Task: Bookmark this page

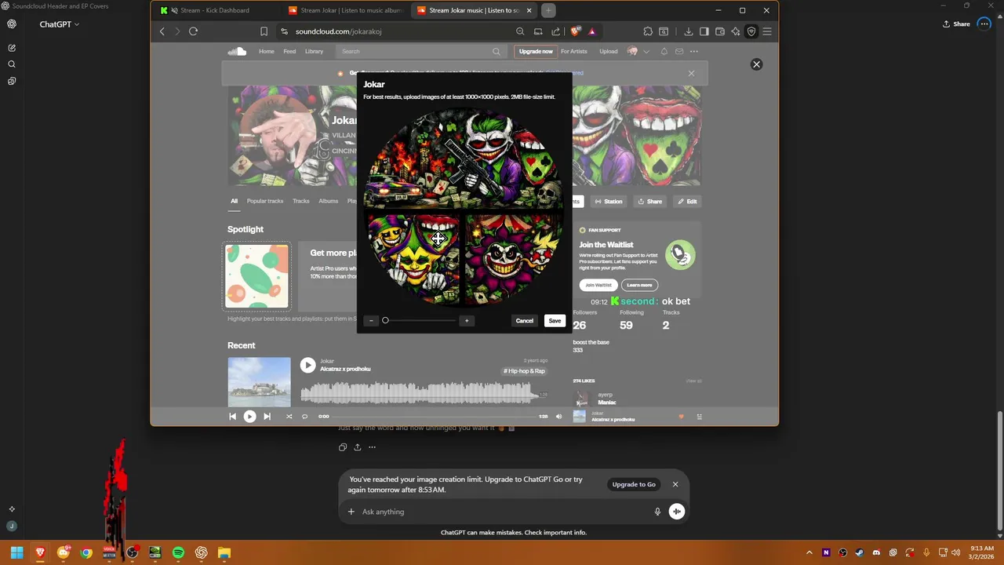Action: pyautogui.click(x=264, y=31)
